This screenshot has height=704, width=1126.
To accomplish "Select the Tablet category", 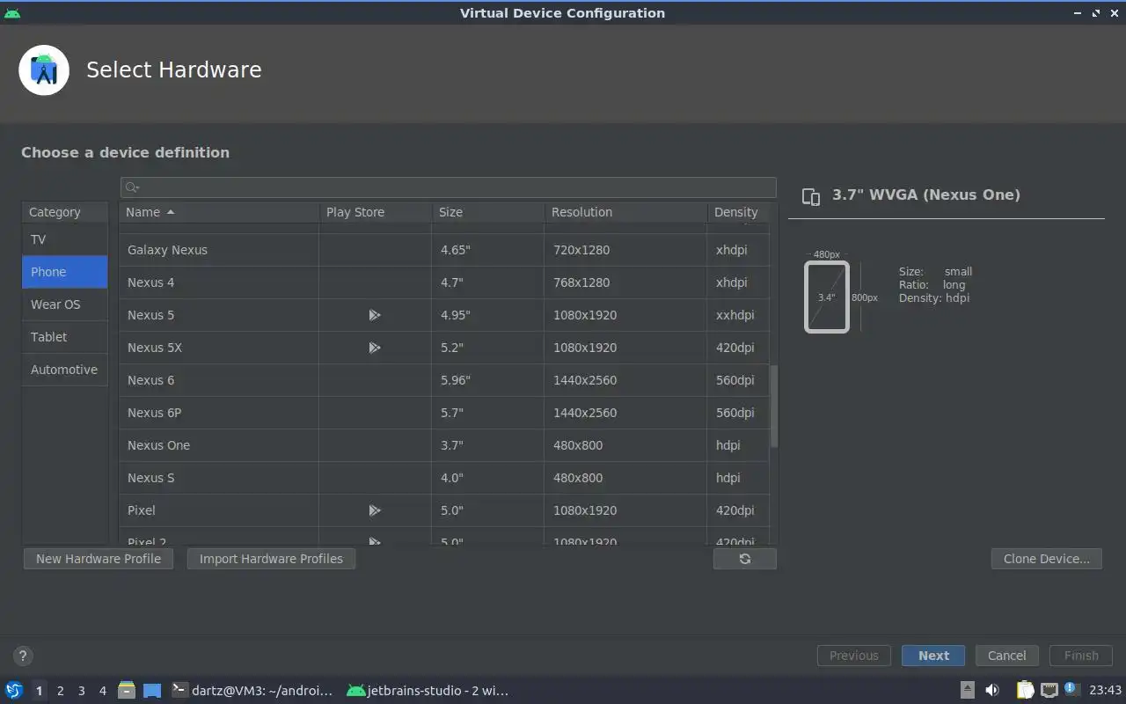I will coord(64,337).
